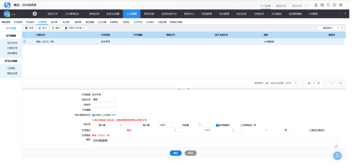This screenshot has height=168, width=352.
Task: Click the 说明 link
Action: [114, 115]
